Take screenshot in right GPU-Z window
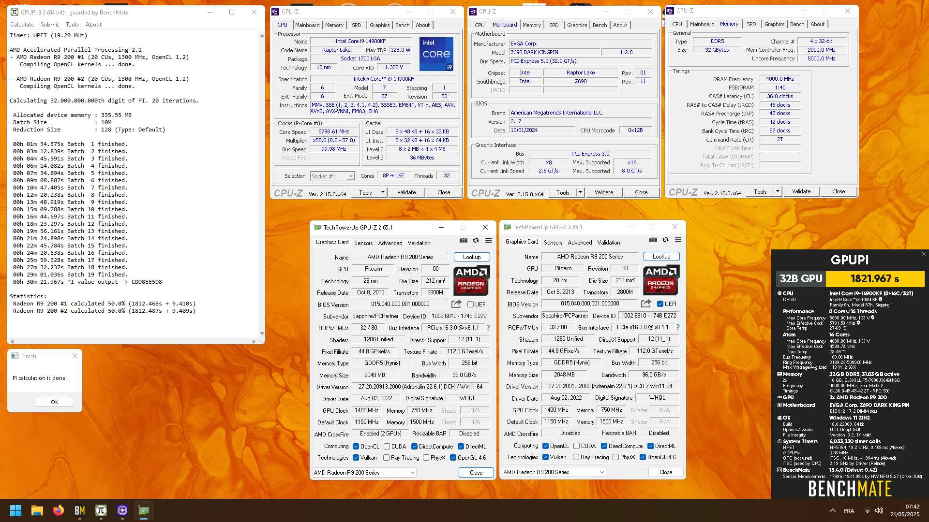Screen dimensions: 929x522 coord(653,240)
